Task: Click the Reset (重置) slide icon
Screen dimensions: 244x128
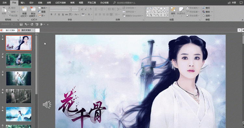Action: [39, 12]
